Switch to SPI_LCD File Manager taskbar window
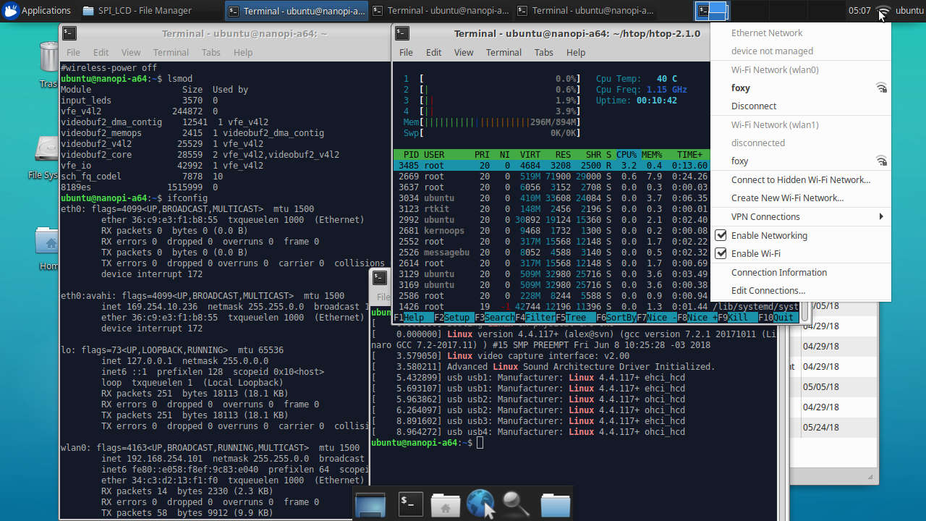Viewport: 926px width, 521px height. pos(137,11)
